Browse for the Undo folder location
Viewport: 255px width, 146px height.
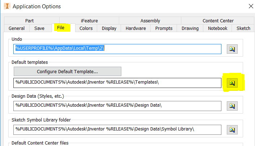(x=232, y=49)
